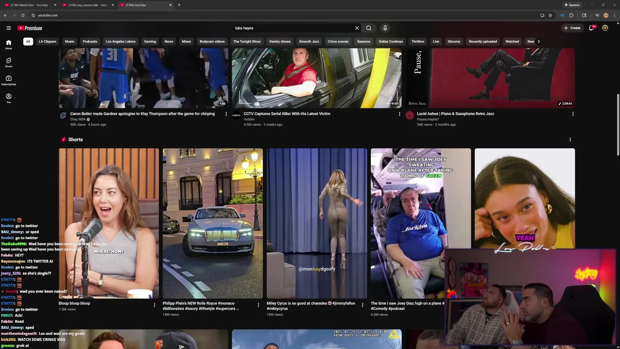Select the Mixes chip

186,41
